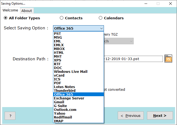Screen dimensions: 177x125
Task: Select RTF as saving format
Action: pos(78,64)
